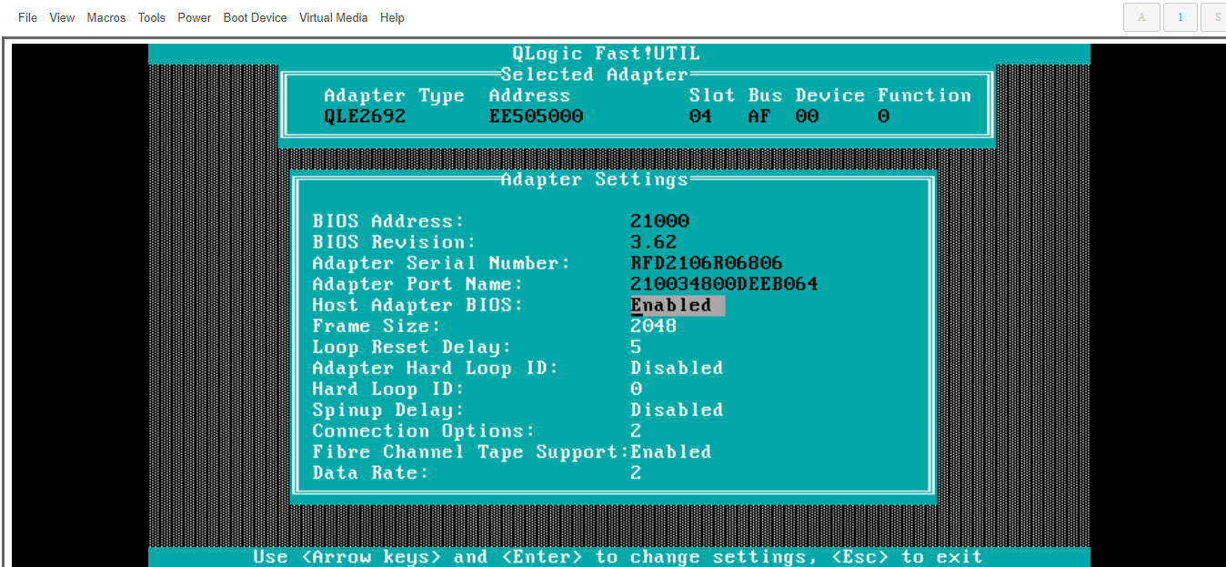Click the Hard Loop ID value 0
The image size is (1226, 567).
pos(636,389)
